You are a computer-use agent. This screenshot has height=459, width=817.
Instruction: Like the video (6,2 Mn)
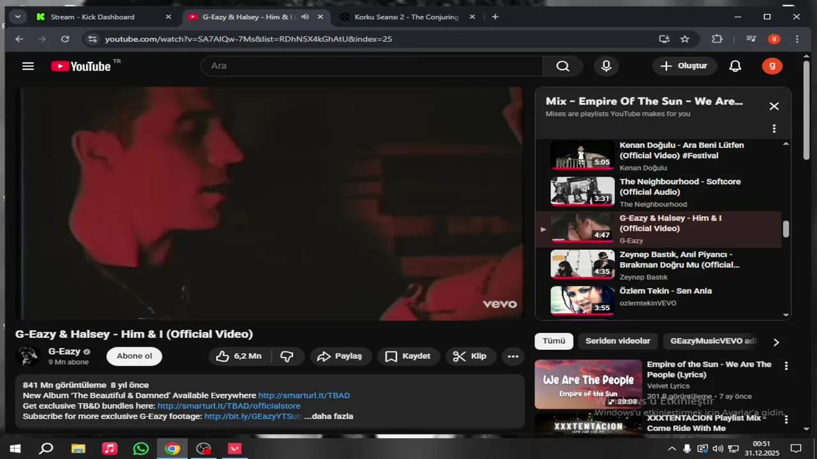point(239,356)
